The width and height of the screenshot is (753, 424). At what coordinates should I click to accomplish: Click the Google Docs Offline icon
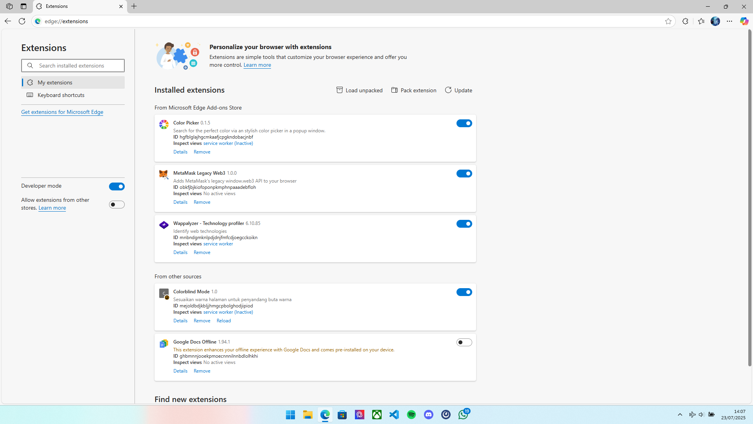coord(164,344)
